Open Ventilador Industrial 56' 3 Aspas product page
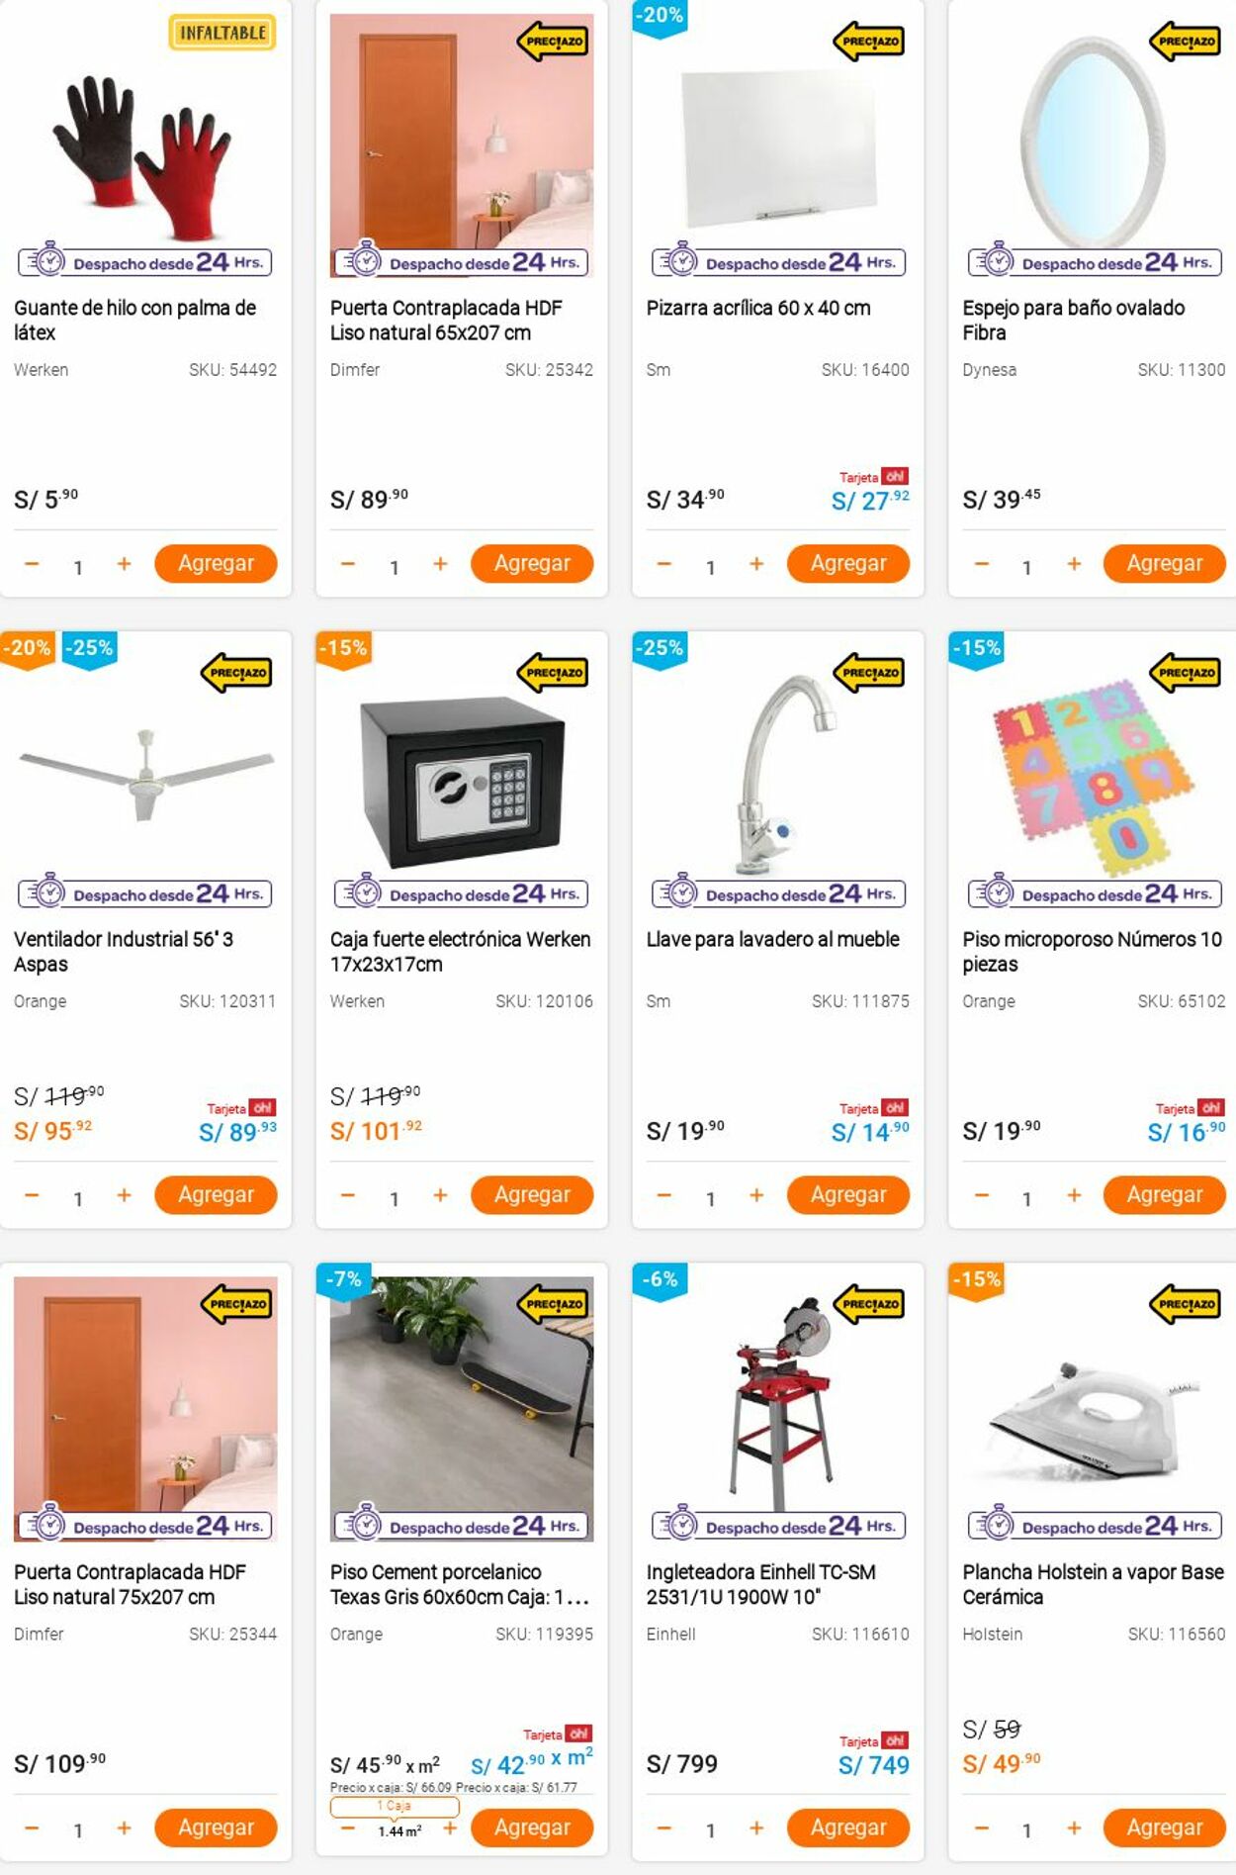This screenshot has width=1236, height=1875. coord(124,951)
